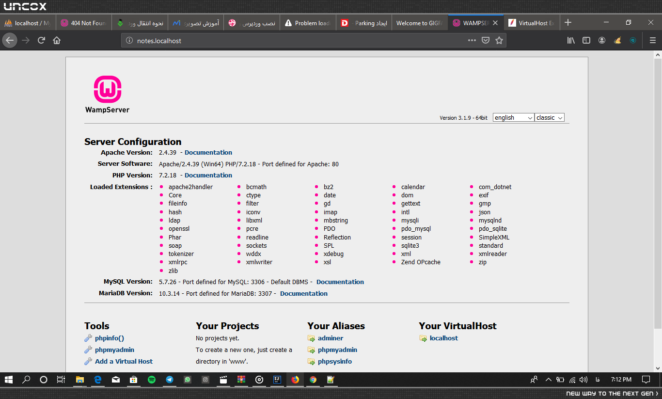662x399 pixels.
Task: Open Instagram from the taskbar
Action: [205, 380]
